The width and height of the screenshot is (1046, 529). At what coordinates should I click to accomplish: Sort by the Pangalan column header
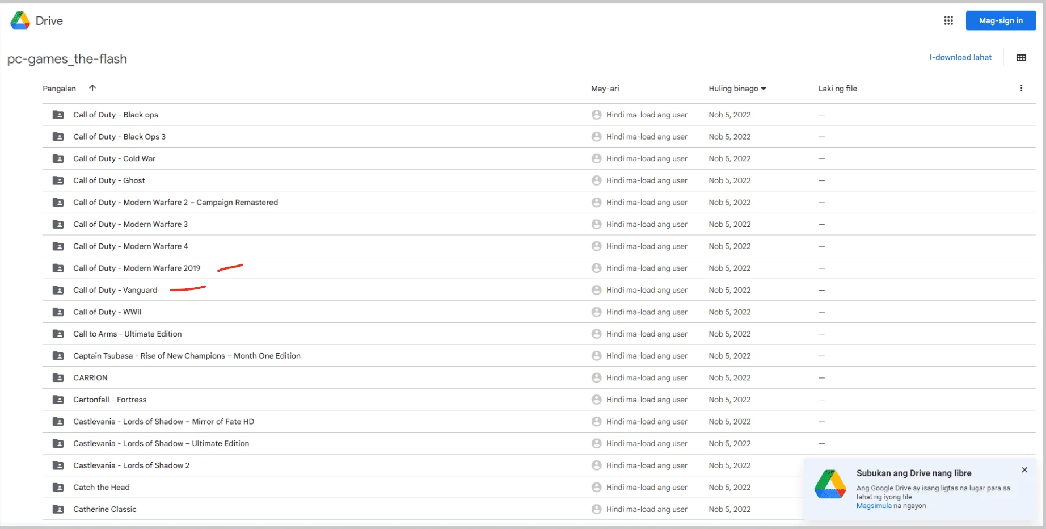tap(59, 89)
